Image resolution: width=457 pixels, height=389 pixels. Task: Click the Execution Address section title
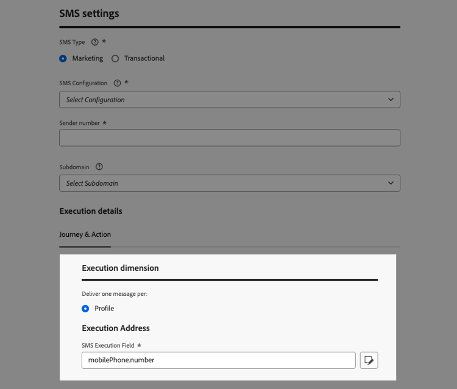pos(116,328)
